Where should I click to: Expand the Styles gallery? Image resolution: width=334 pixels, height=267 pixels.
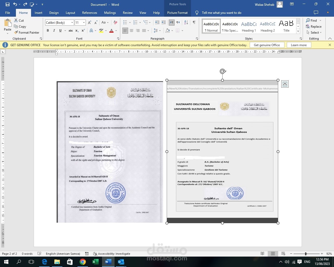click(x=298, y=31)
